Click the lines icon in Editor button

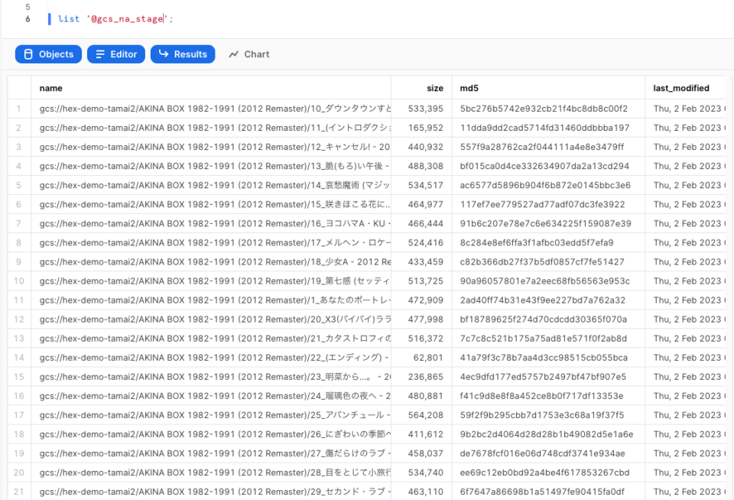pos(100,54)
